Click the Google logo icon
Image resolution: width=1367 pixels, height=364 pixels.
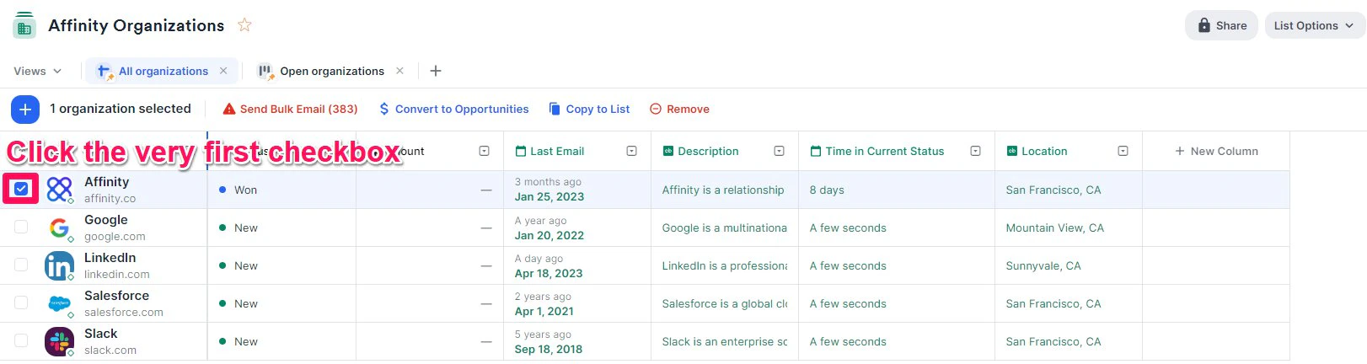59,227
